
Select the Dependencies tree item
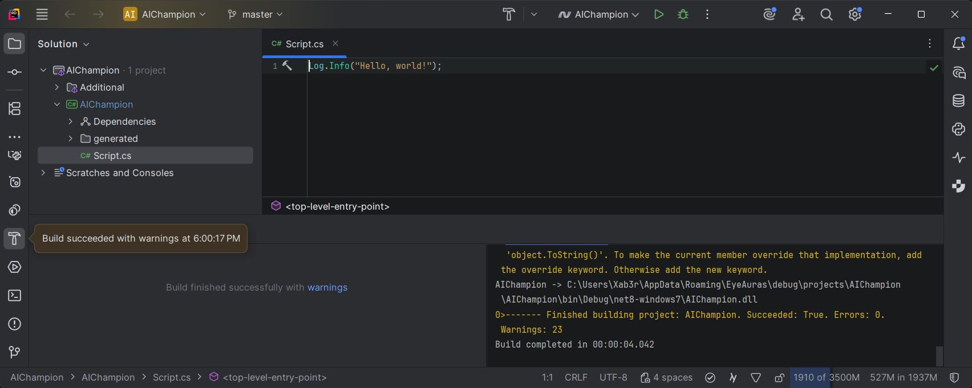[124, 121]
